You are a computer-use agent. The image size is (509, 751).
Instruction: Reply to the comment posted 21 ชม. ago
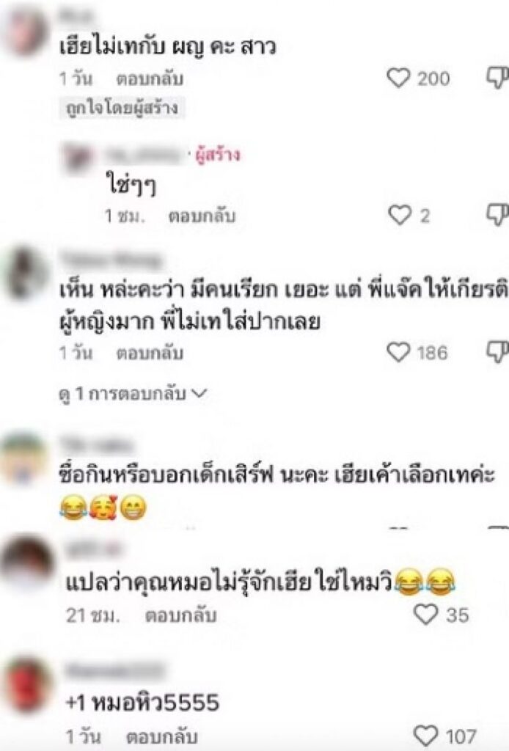(180, 615)
